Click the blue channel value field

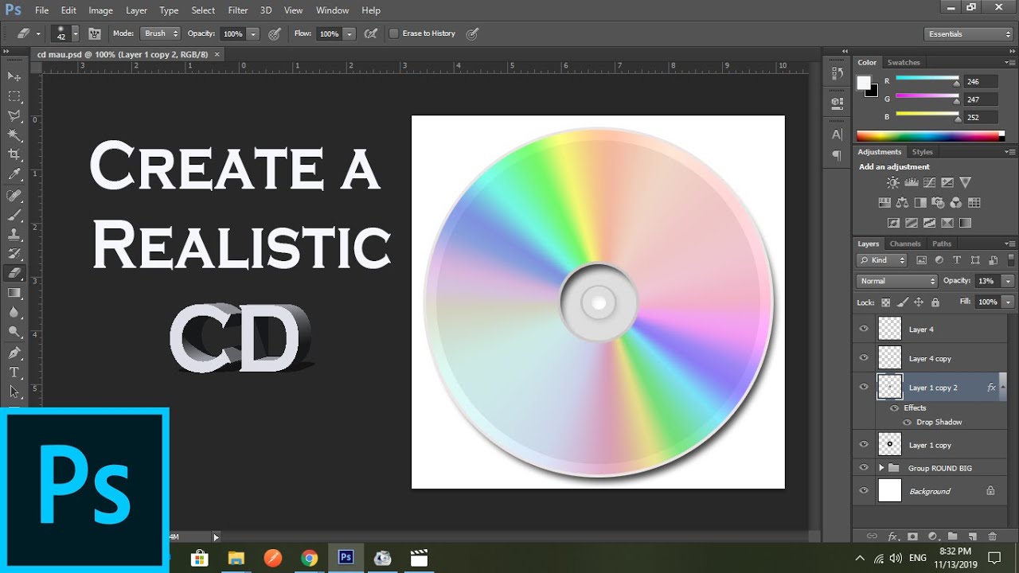pyautogui.click(x=979, y=117)
